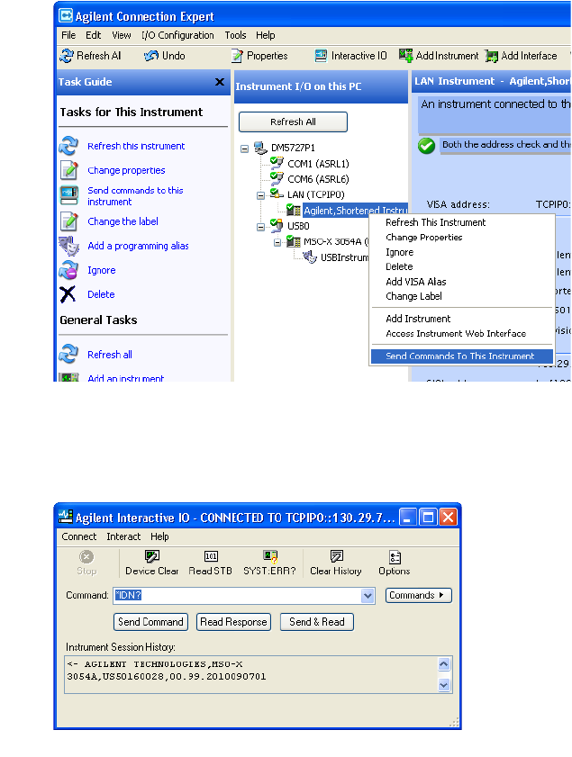This screenshot has width=572, height=757.
Task: Click the Add Instrument toolbar icon
Action: pos(406,55)
